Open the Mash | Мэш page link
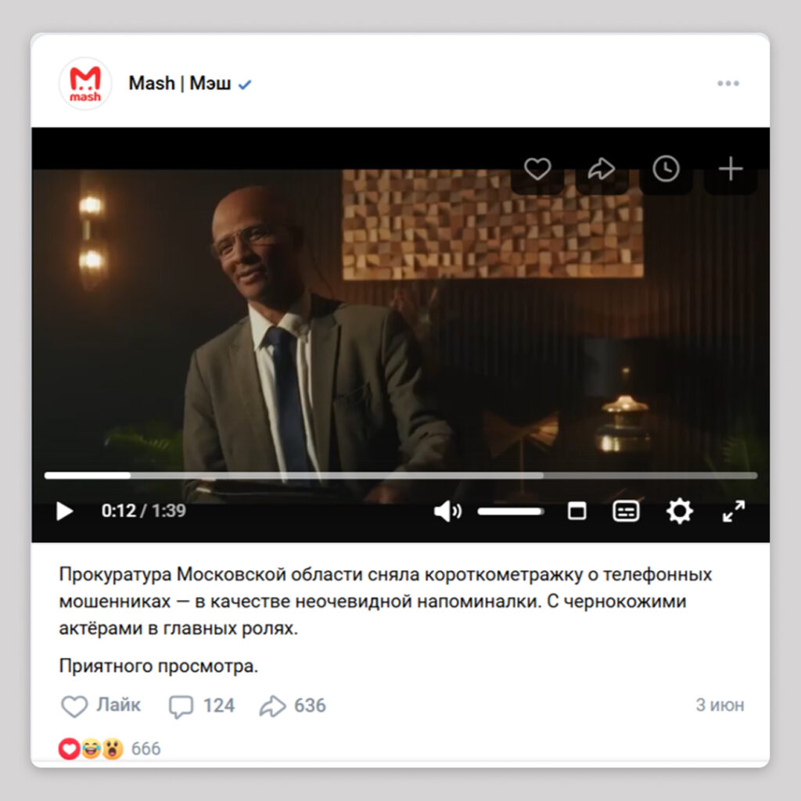The height and width of the screenshot is (801, 801). click(179, 83)
